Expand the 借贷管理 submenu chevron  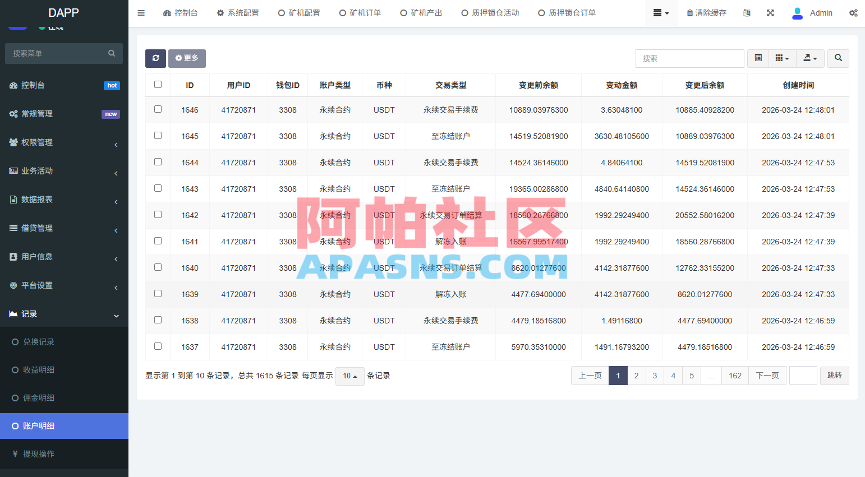click(116, 230)
